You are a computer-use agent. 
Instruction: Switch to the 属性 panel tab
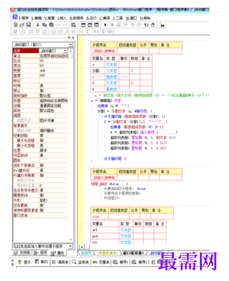point(58,253)
